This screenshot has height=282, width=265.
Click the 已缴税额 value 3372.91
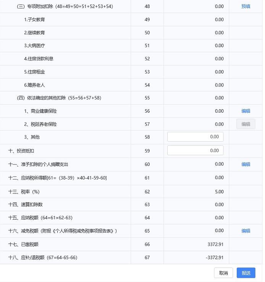tap(215, 244)
